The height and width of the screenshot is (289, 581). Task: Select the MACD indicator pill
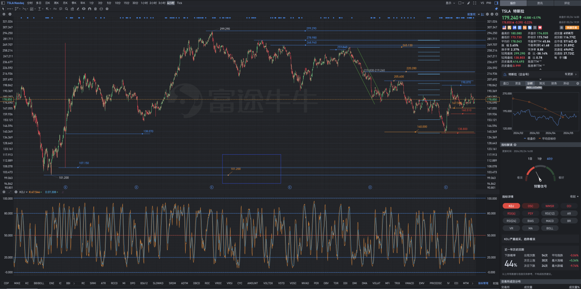pyautogui.click(x=550, y=221)
